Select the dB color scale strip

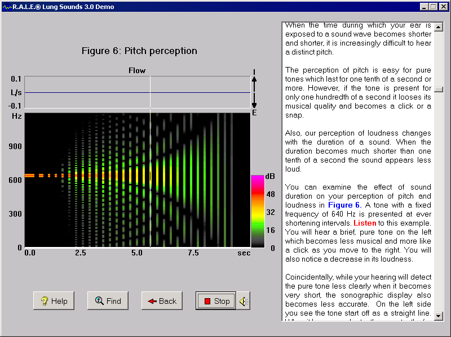click(258, 208)
